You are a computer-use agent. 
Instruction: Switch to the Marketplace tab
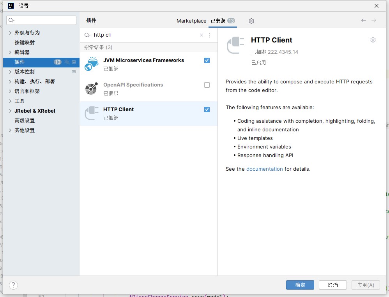(x=191, y=21)
